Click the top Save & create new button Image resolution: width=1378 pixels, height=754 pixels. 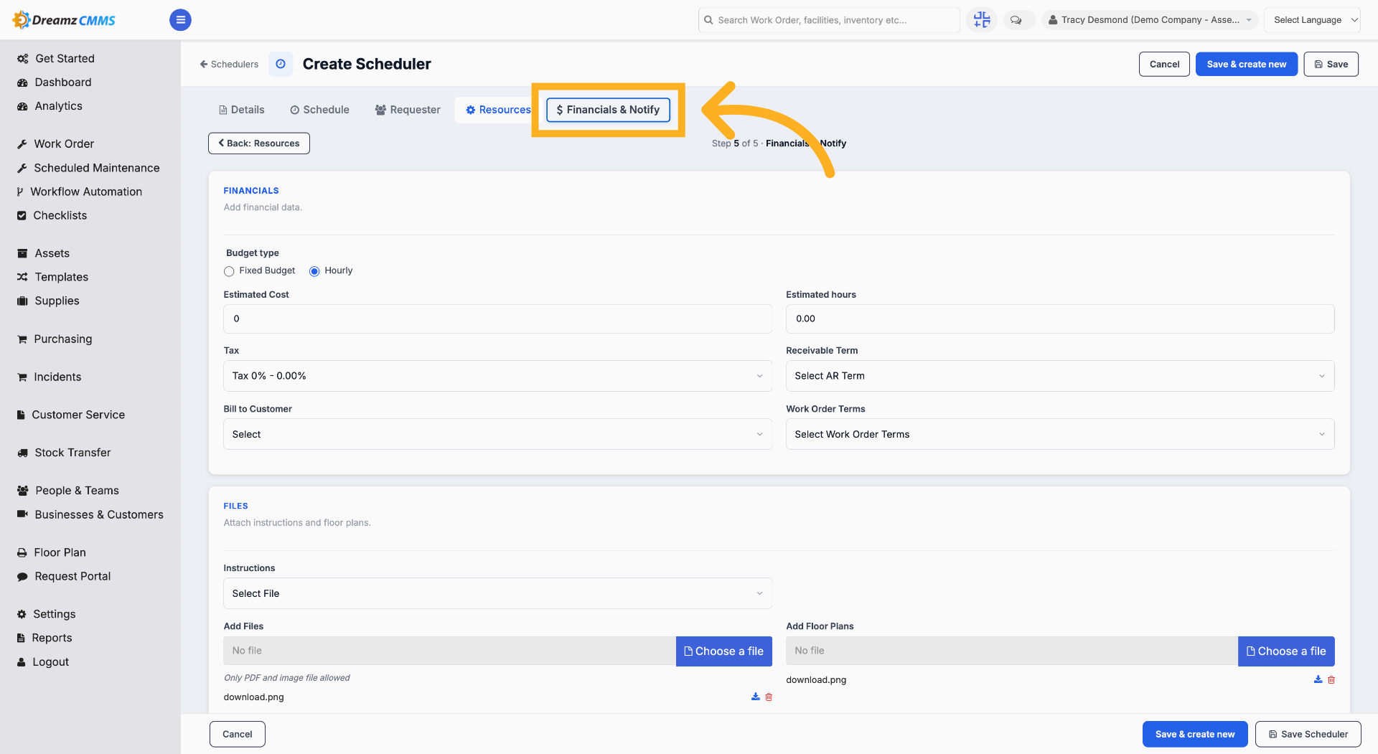pos(1246,64)
